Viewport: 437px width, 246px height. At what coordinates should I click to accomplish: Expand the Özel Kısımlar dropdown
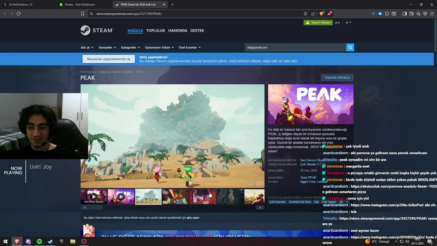coord(190,47)
